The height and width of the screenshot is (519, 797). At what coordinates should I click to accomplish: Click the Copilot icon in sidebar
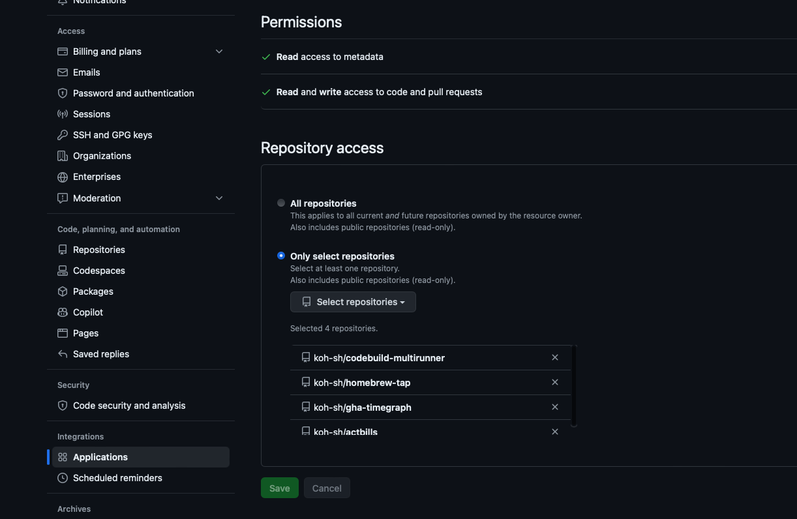point(63,312)
